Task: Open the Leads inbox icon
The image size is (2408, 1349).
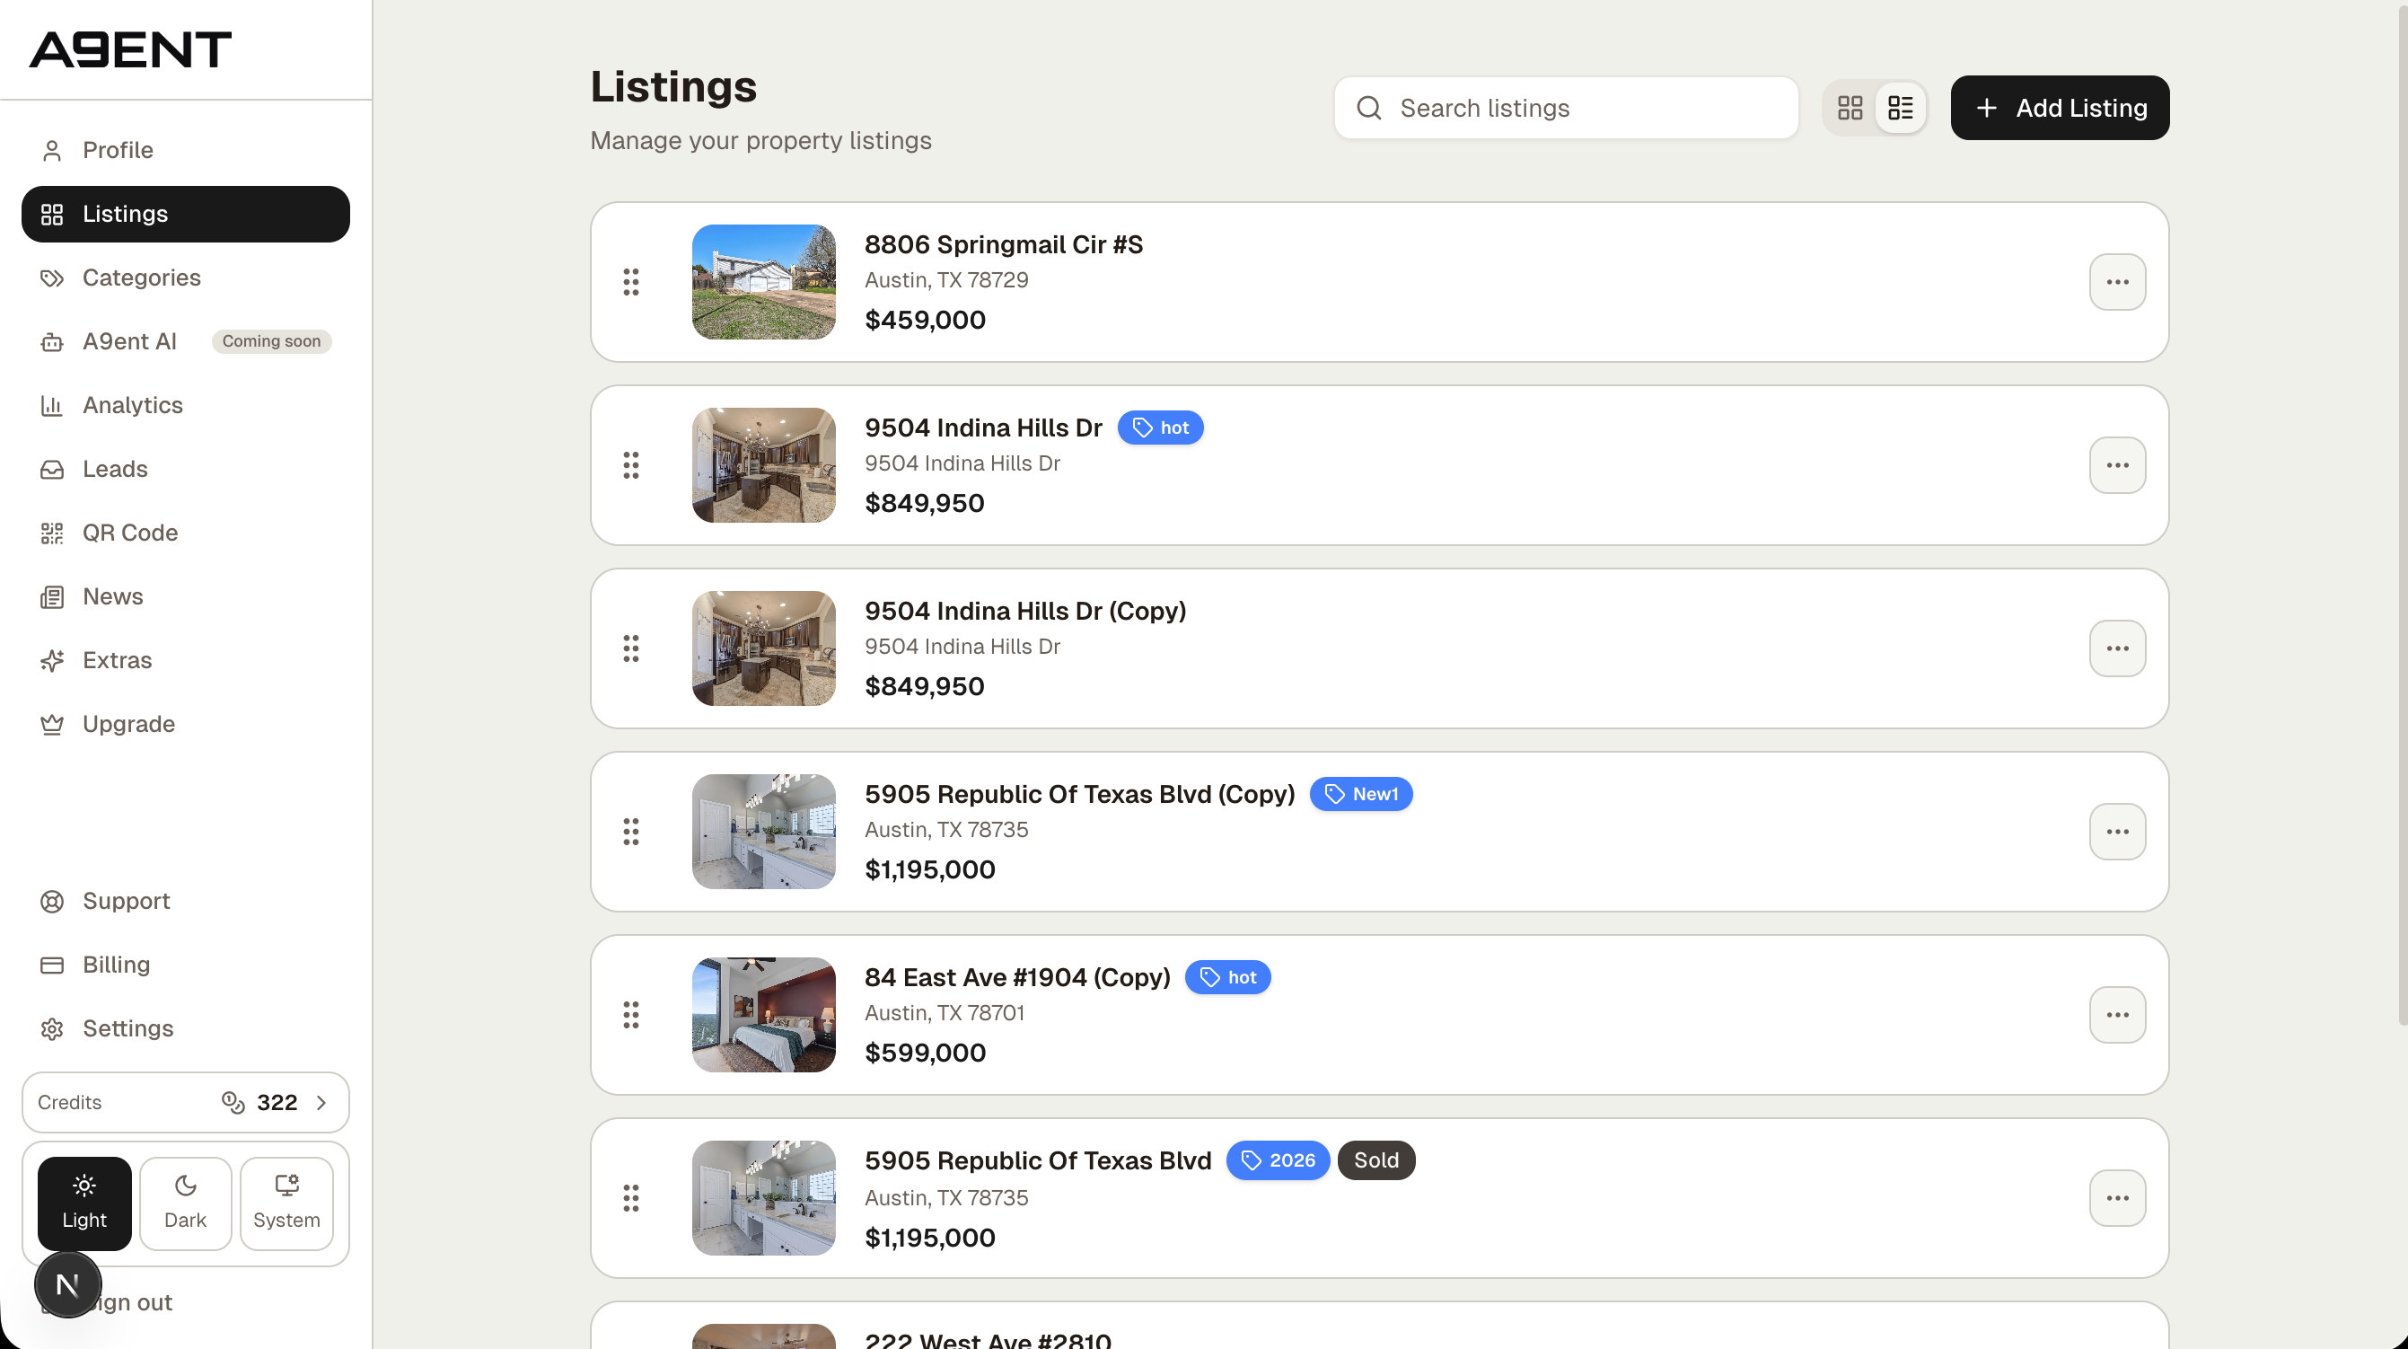Action: [51, 468]
